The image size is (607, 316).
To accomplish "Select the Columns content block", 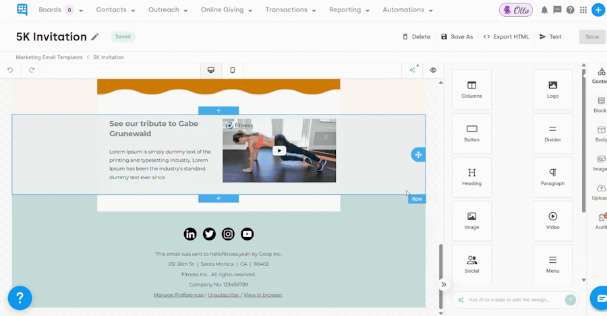I will (x=471, y=90).
